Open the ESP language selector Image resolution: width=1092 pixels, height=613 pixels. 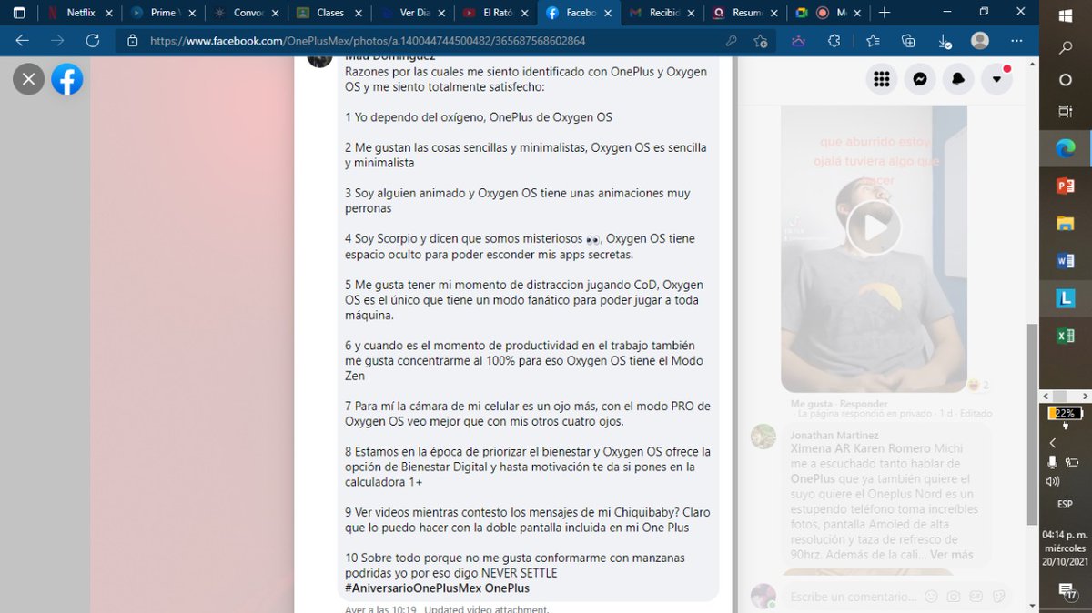[1066, 504]
